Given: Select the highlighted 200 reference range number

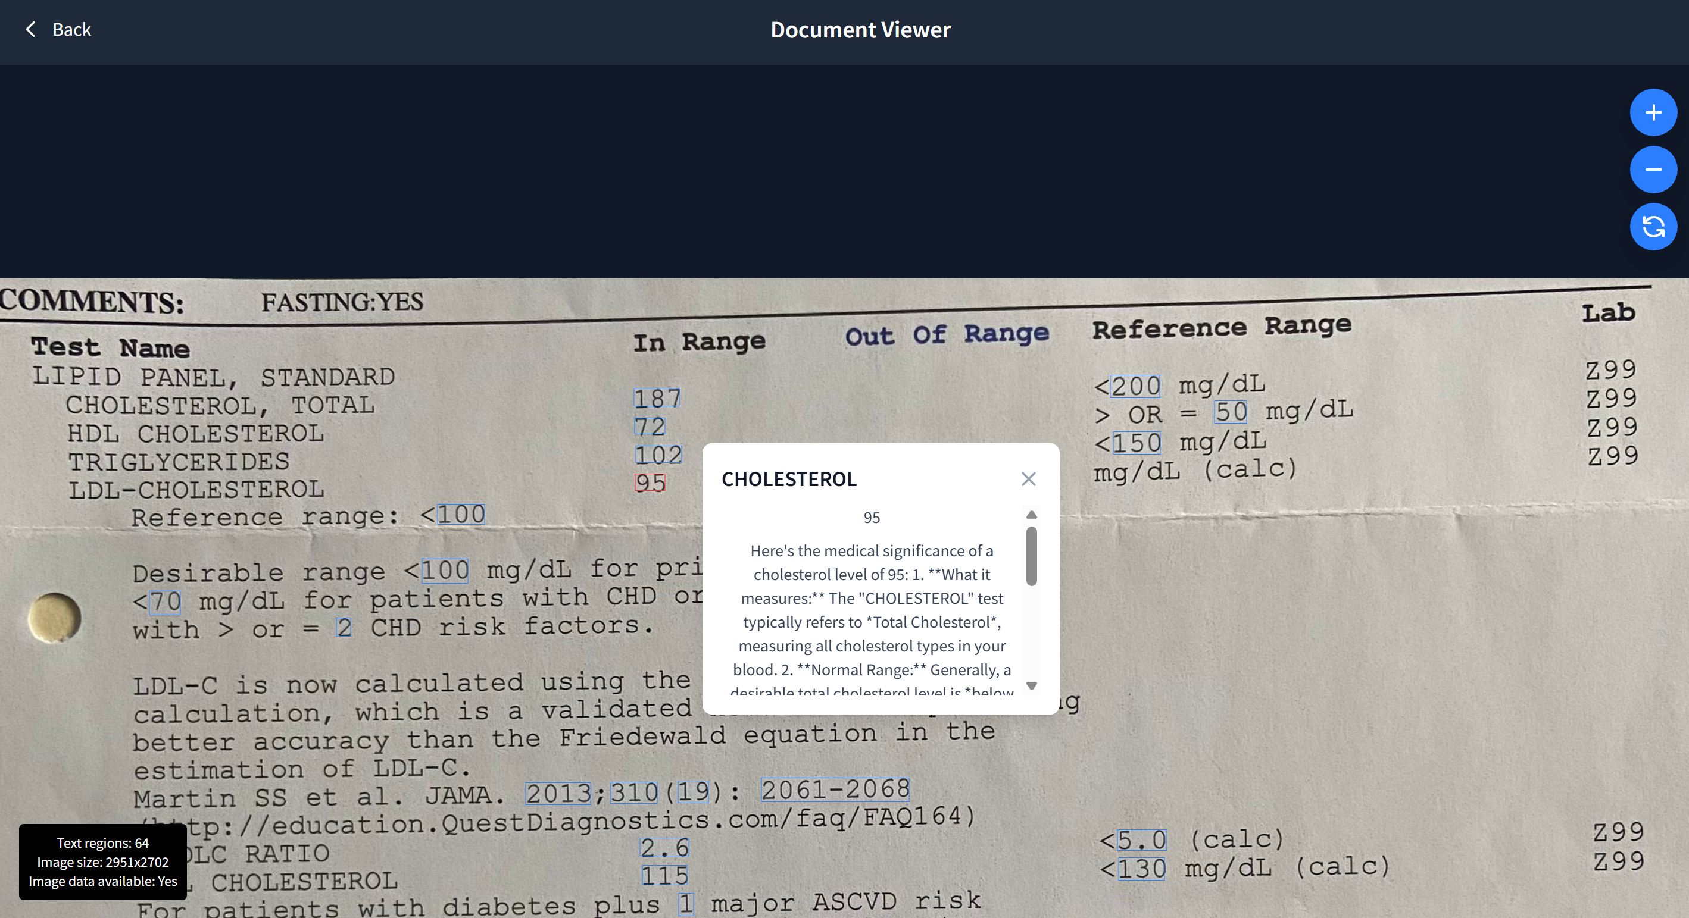Looking at the screenshot, I should [1135, 386].
